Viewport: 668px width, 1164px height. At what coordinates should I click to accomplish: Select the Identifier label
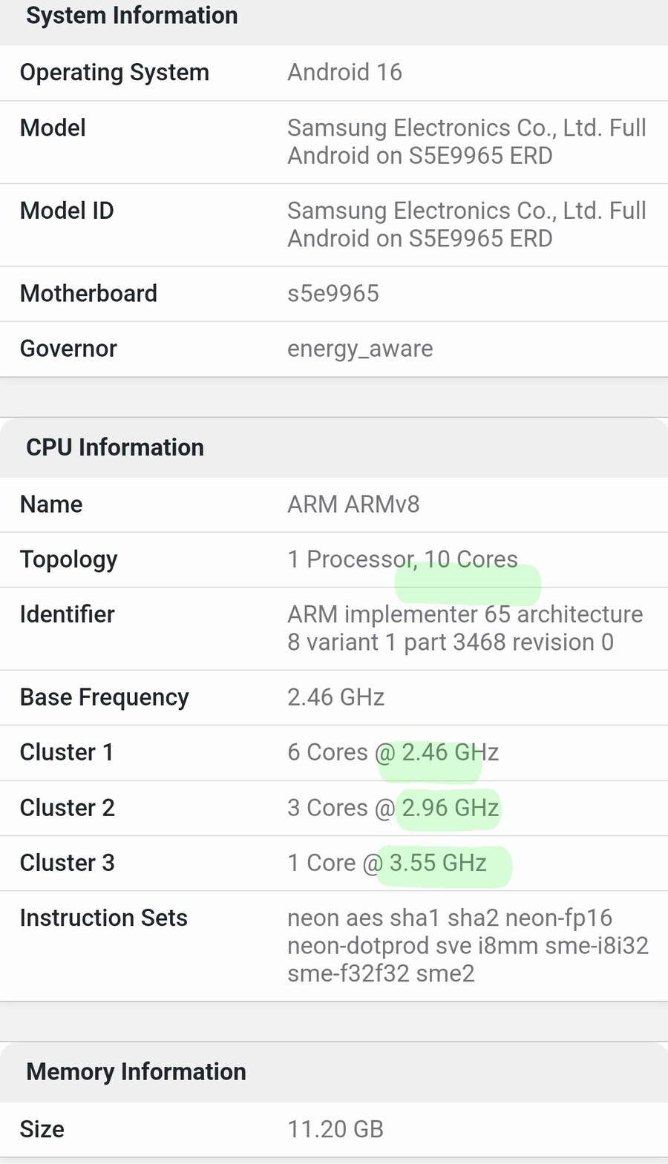point(67,614)
